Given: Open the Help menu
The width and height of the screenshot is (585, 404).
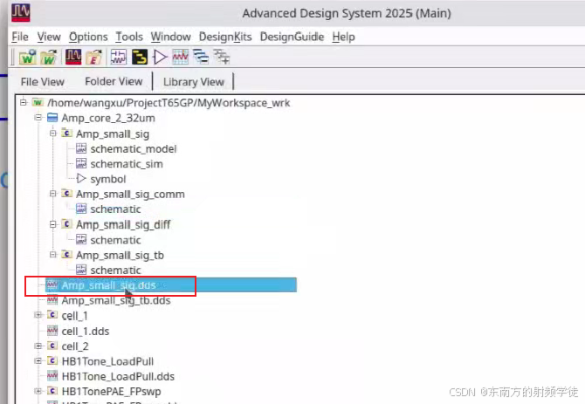Looking at the screenshot, I should 343,37.
